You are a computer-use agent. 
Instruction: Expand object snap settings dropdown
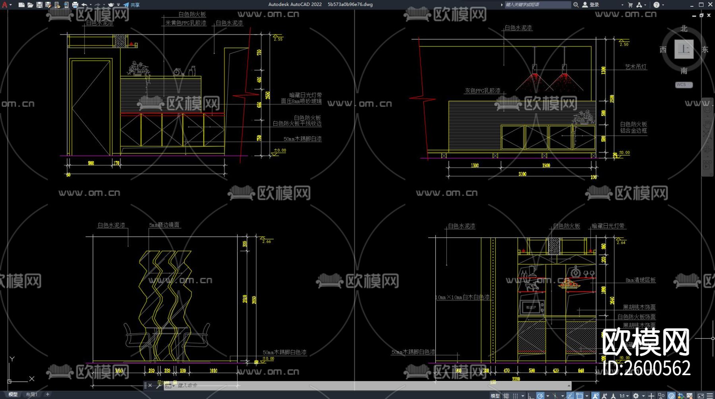coord(587,396)
